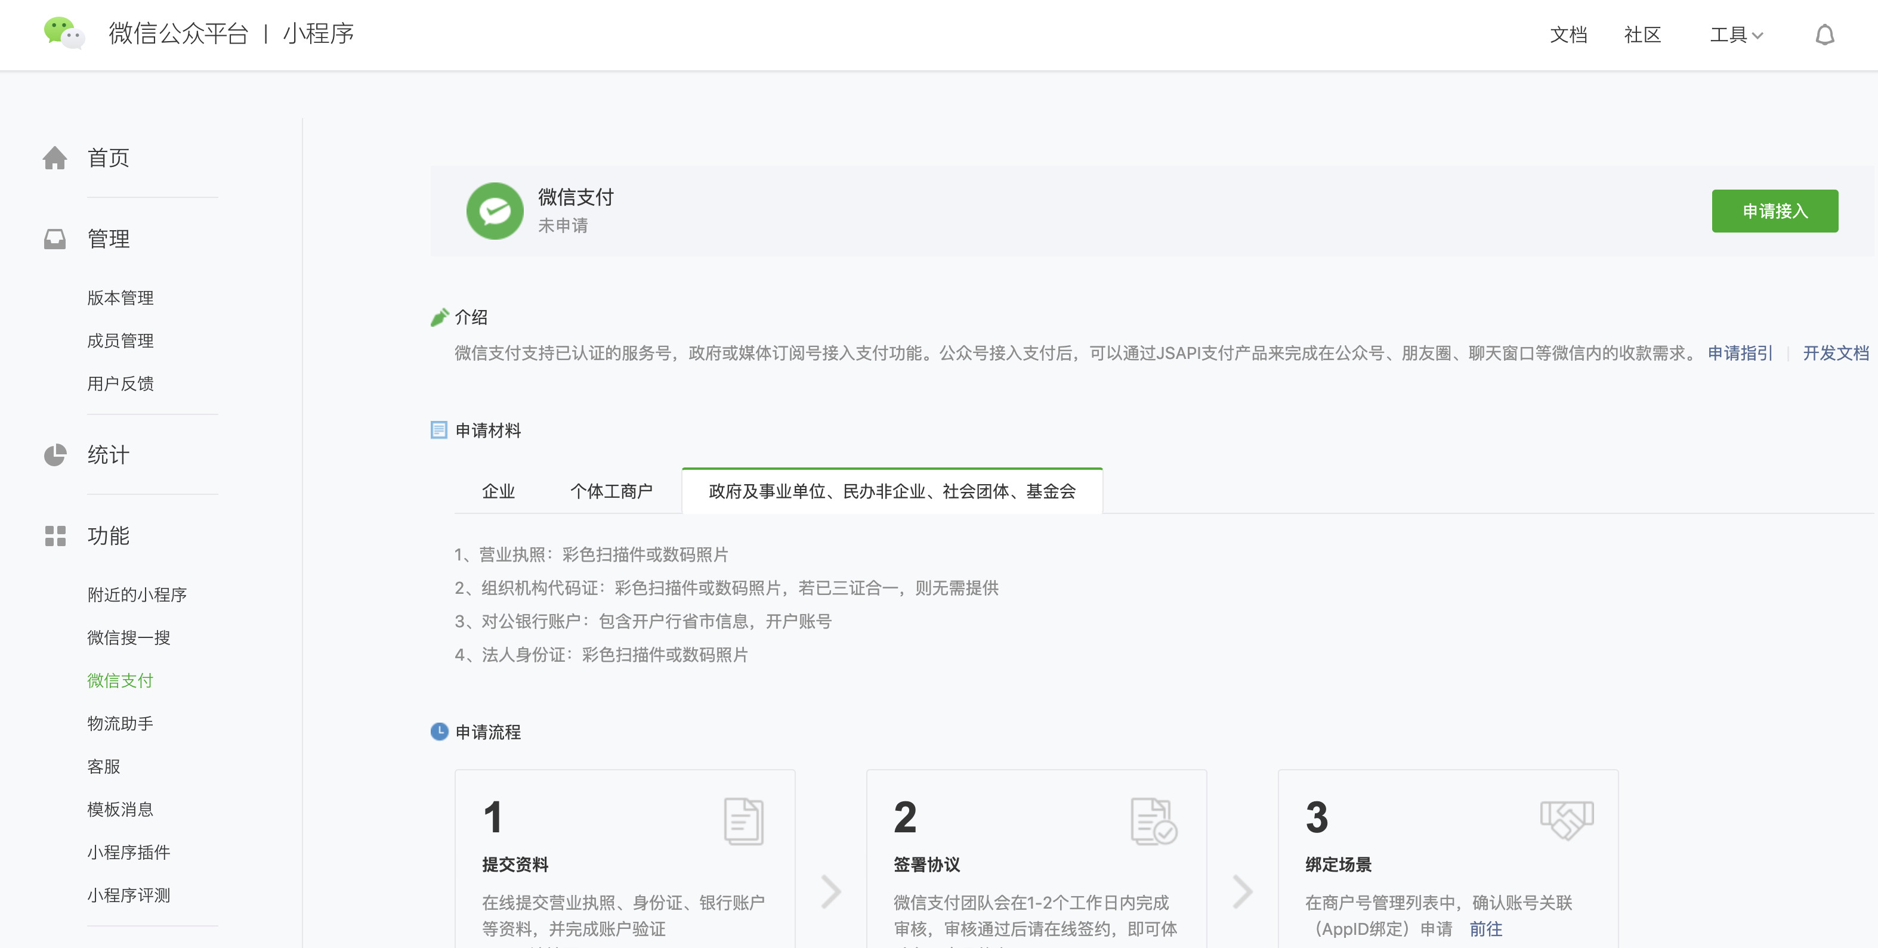Click the WeChat logo in header
The height and width of the screenshot is (948, 1878).
point(64,33)
